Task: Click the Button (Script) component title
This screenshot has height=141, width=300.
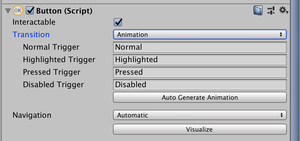Action: (64, 11)
